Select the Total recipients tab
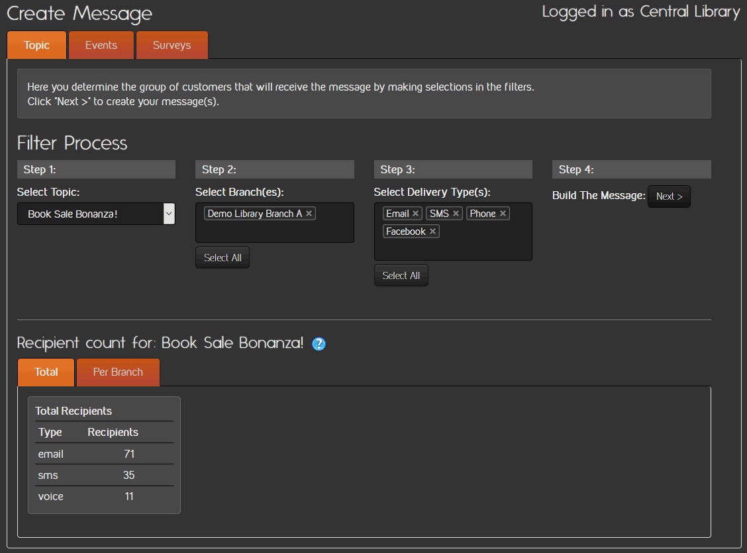Screen dimensions: 747x553 pyautogui.click(x=46, y=372)
